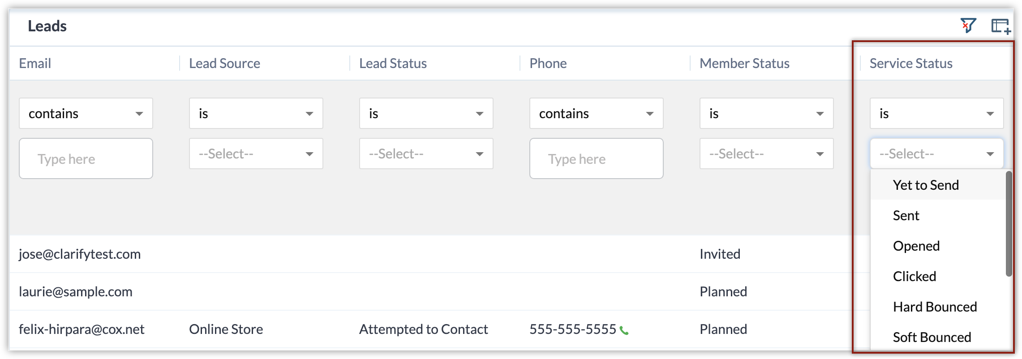Click the Email filter text field
1022x359 pixels.
click(x=86, y=158)
